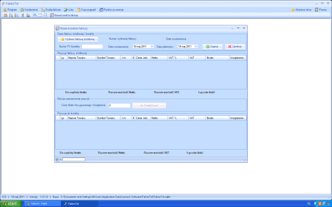
Task: Click the tile windows stacked icon
Action: pos(45,15)
